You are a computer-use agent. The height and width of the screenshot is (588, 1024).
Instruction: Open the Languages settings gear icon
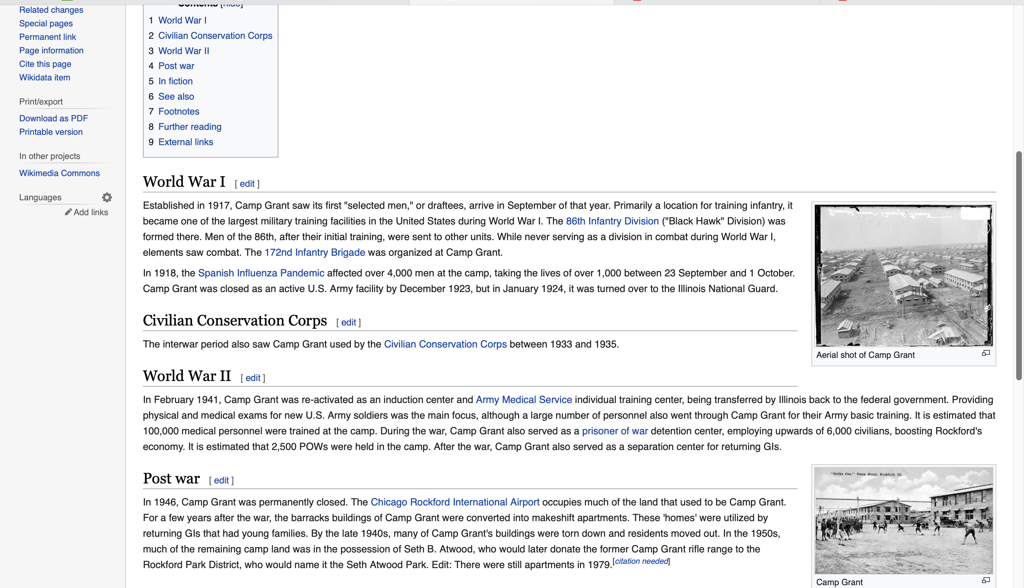coord(107,197)
